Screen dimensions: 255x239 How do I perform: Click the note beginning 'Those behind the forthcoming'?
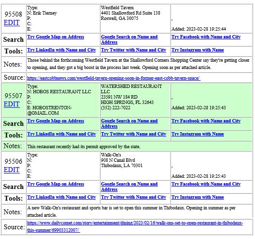[138, 64]
